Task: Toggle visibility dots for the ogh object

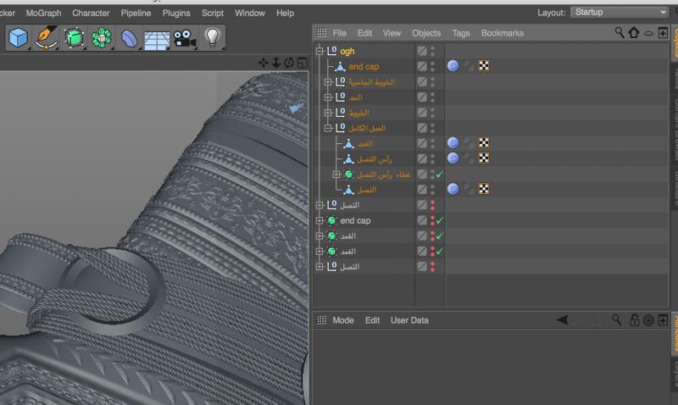Action: (432, 51)
